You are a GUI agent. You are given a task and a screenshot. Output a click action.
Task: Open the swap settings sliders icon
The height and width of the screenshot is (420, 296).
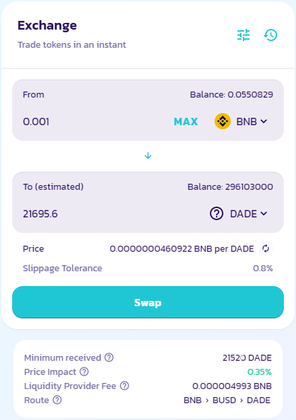[244, 35]
